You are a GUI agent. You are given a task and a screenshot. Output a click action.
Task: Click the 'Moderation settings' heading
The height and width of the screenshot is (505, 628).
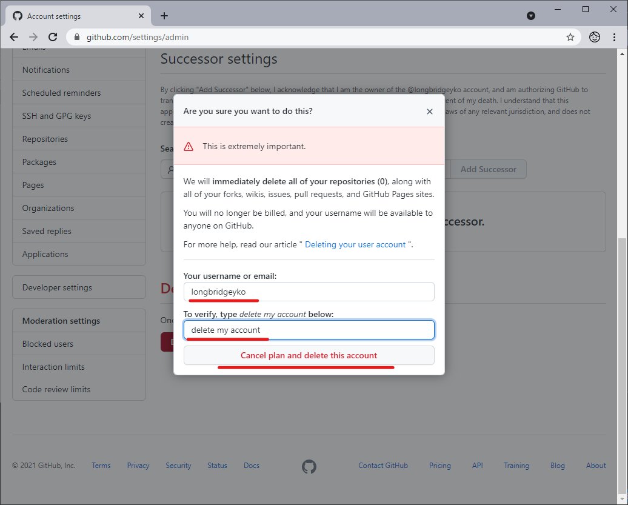[61, 321]
